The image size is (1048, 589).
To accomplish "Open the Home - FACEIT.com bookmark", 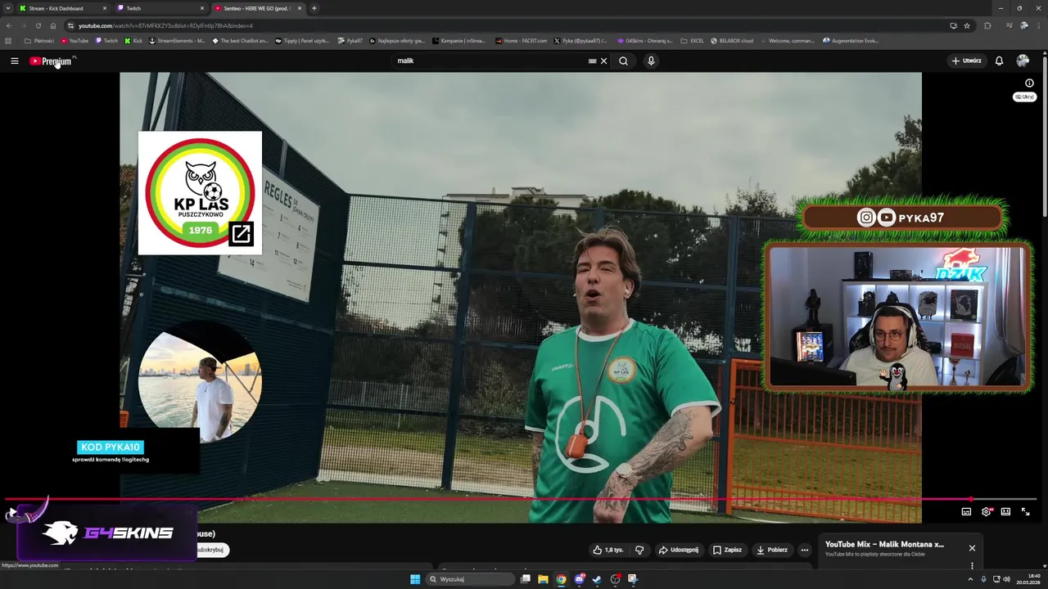I will [521, 40].
